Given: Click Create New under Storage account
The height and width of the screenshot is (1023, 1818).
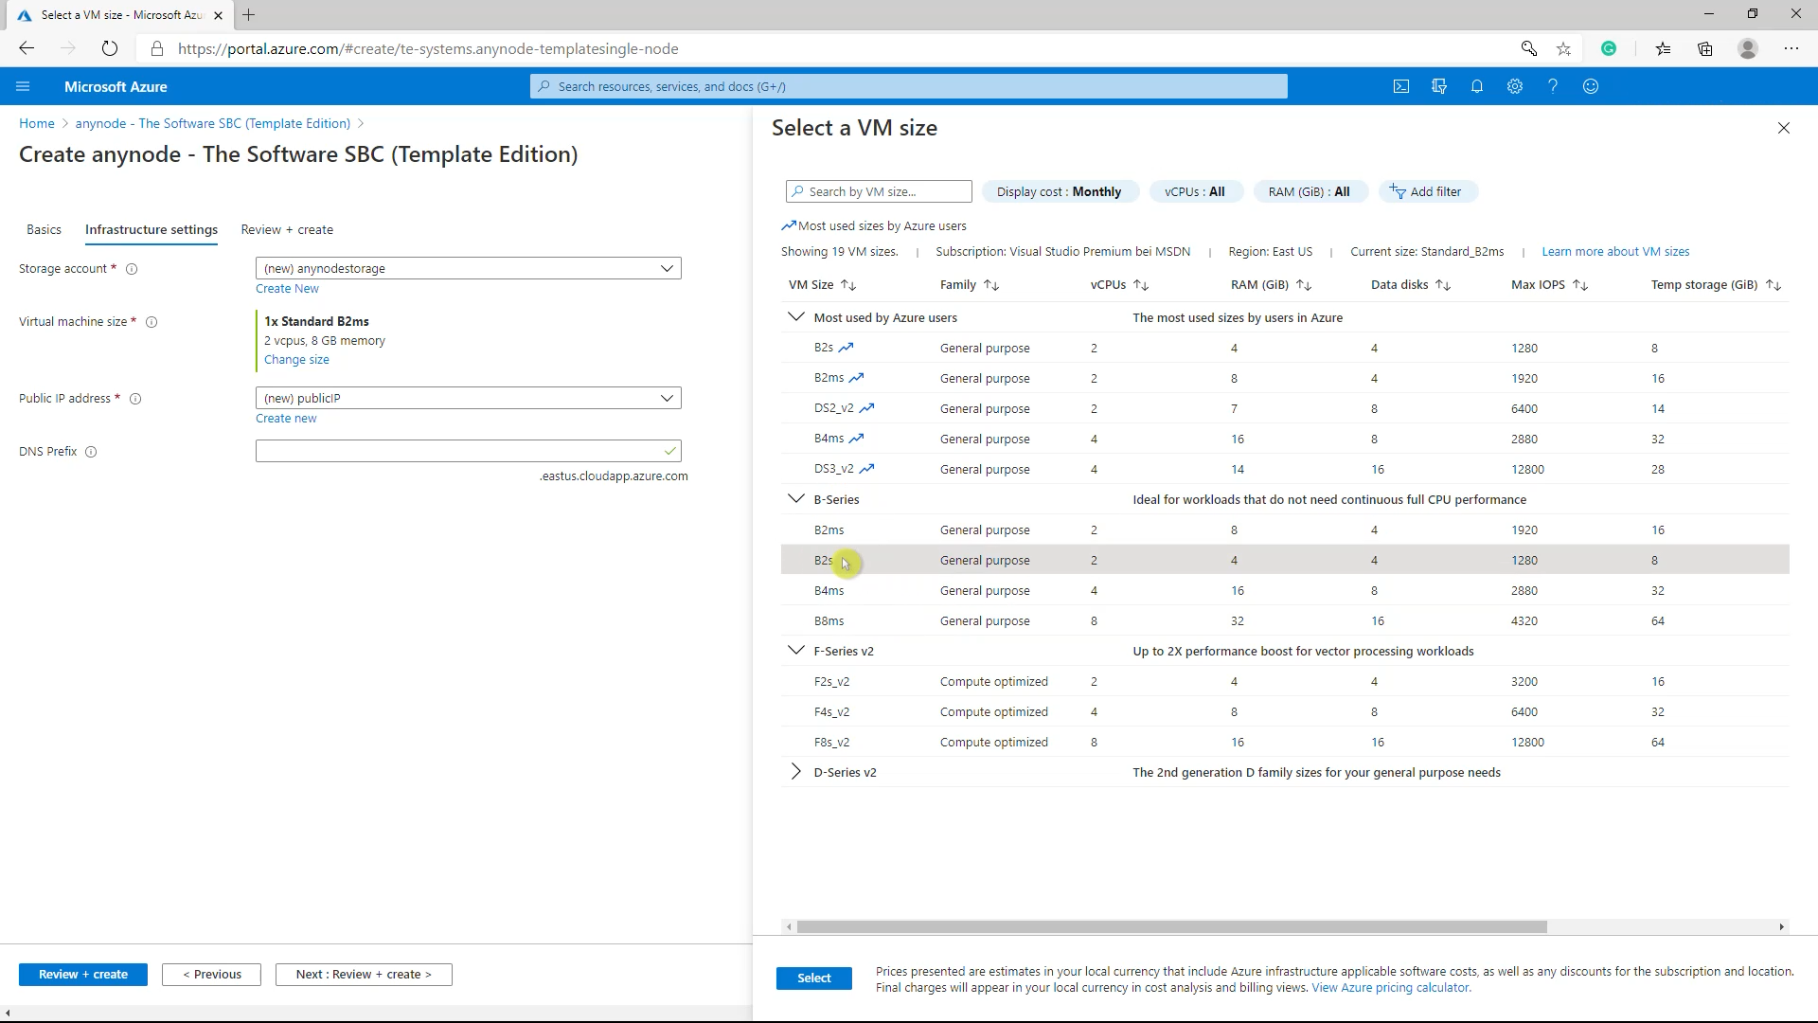Looking at the screenshot, I should [287, 289].
